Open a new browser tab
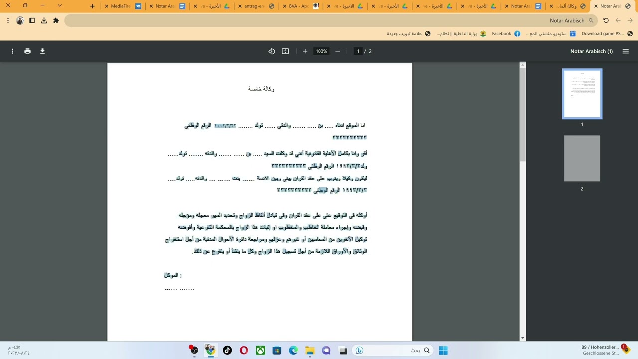The image size is (638, 359). [x=92, y=6]
